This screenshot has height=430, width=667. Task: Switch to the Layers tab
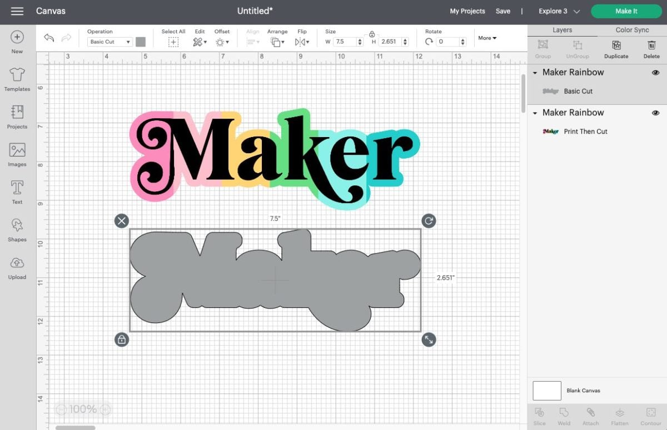[x=562, y=30]
